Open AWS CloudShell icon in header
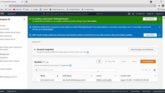Image resolution: width=165 pixels, height=93 pixels. click(x=129, y=14)
